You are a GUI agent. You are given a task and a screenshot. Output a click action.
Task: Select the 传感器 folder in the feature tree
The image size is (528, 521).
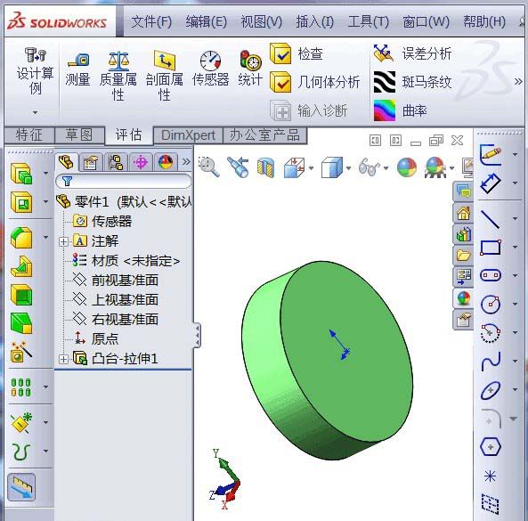coord(102,221)
